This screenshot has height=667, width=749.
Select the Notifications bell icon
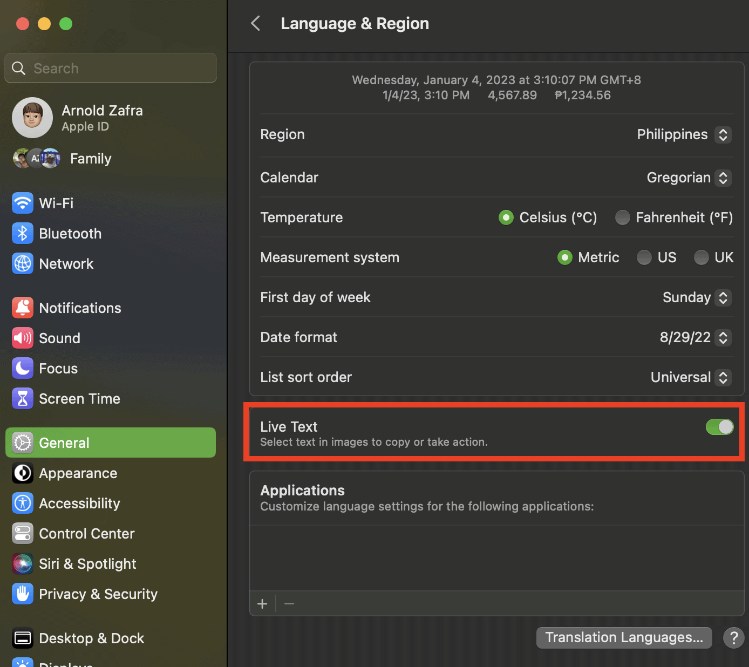(23, 308)
